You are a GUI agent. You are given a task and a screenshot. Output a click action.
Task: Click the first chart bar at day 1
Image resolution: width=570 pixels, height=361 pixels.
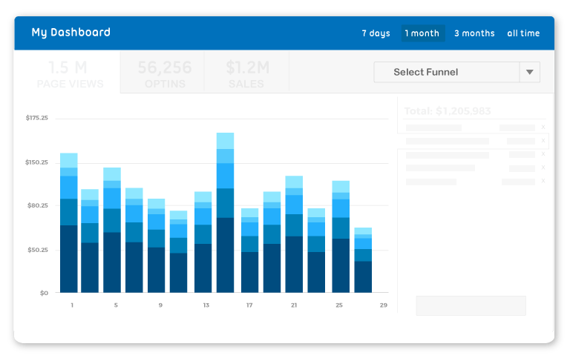[x=69, y=222]
